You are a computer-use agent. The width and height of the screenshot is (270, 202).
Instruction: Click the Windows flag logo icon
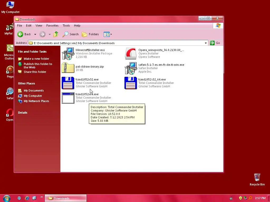218,26
